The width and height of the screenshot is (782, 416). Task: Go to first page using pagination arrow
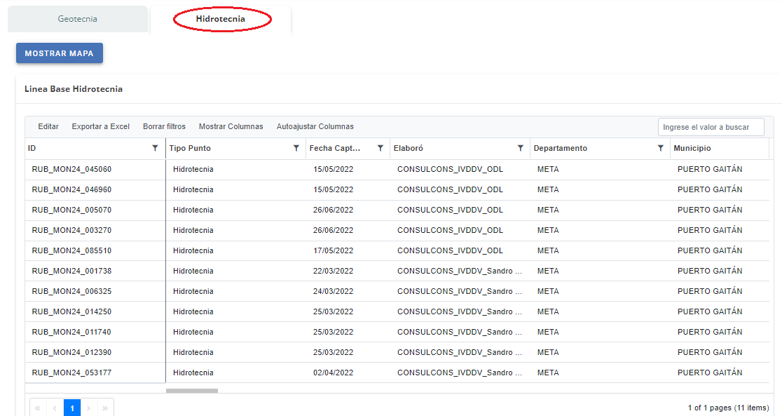[x=38, y=408]
